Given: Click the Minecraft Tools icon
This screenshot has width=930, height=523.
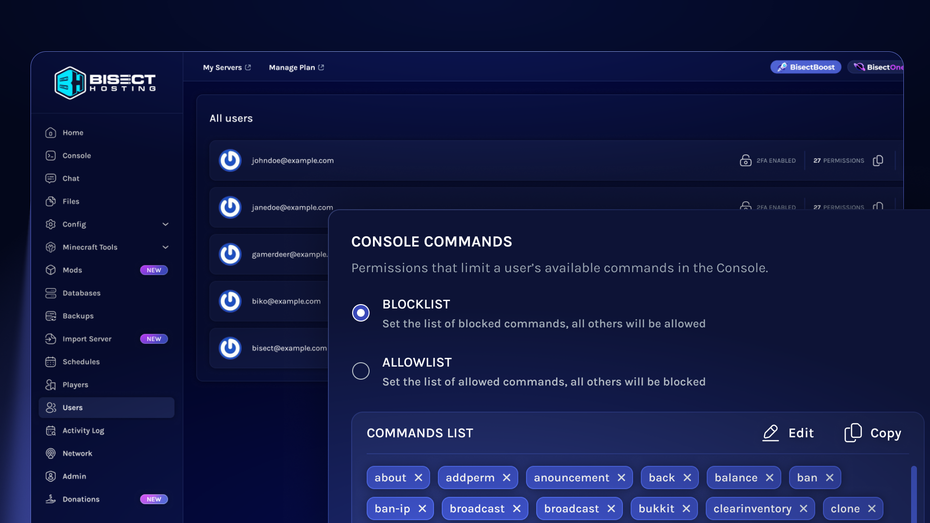Looking at the screenshot, I should tap(51, 247).
